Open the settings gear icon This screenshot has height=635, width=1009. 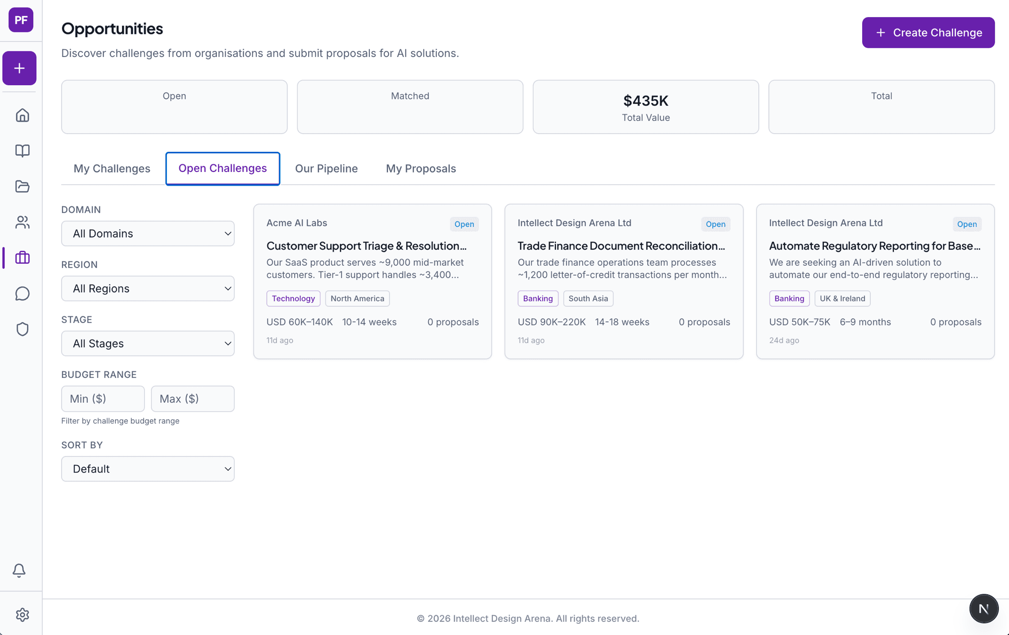tap(22, 615)
